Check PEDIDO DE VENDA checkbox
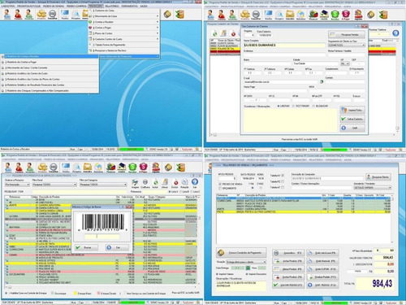Screen dimensions: 406x305 tap(220, 184)
